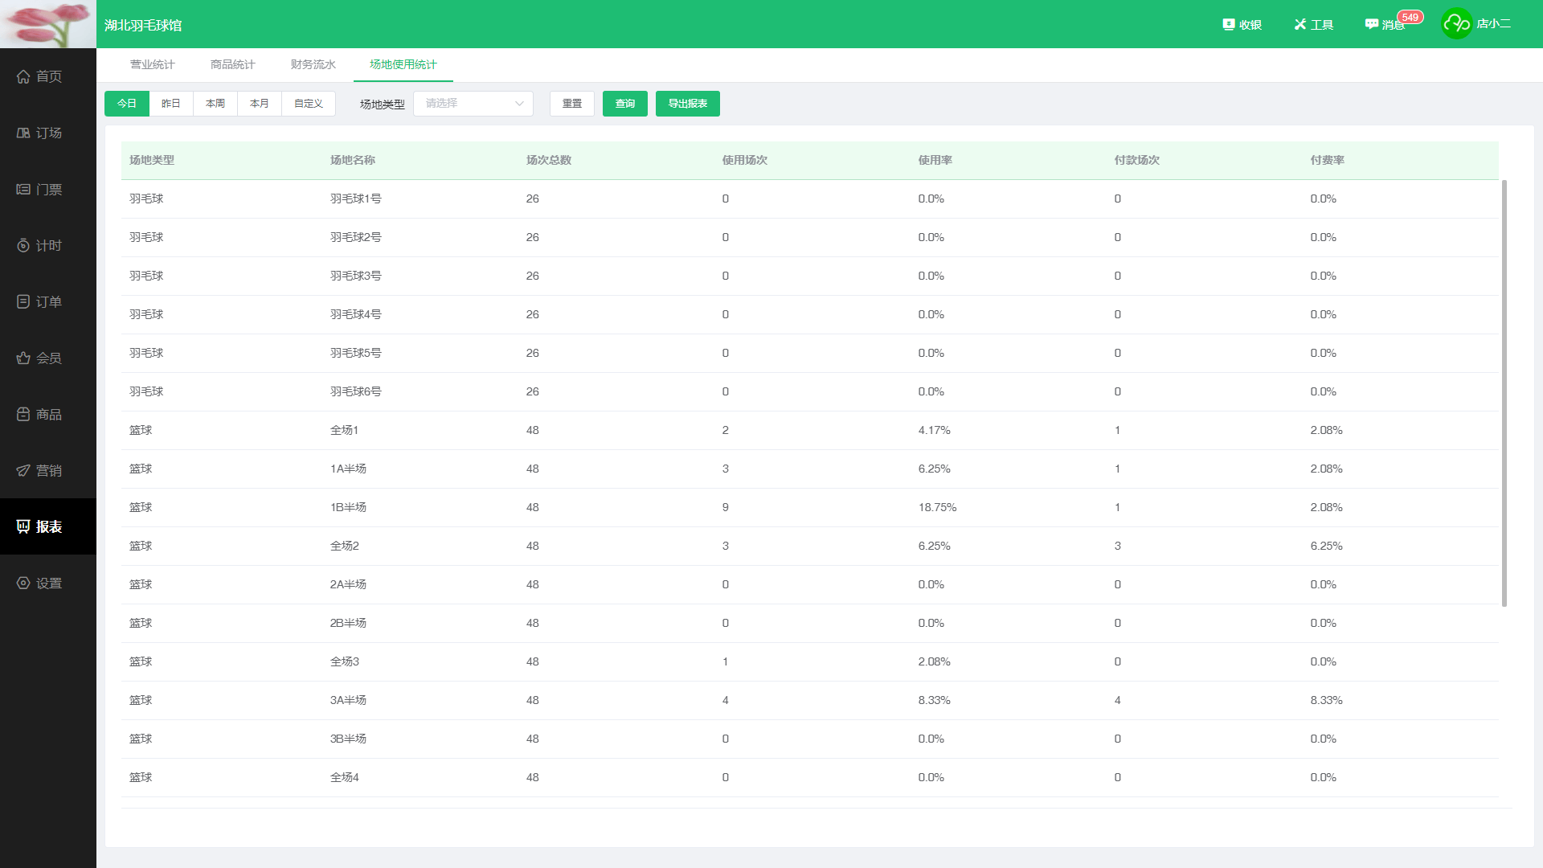Screen dimensions: 1543x868
Task: Select the 今日 date range option
Action: click(x=127, y=104)
